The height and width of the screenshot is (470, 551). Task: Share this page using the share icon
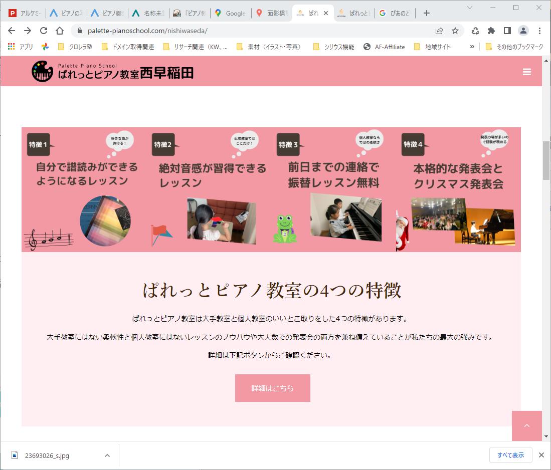coord(439,31)
